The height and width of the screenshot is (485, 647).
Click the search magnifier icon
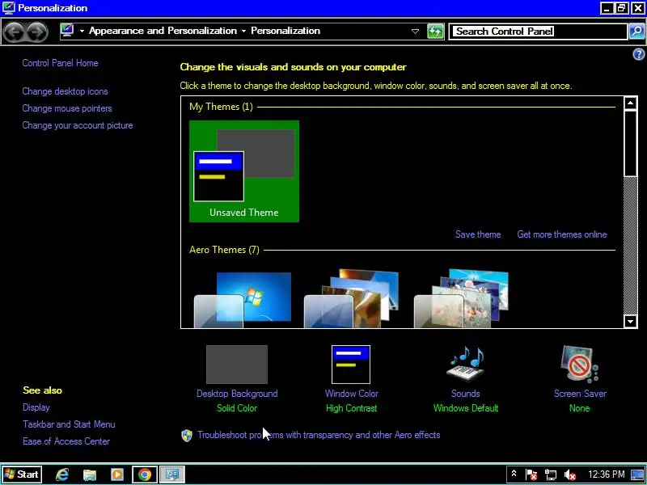point(636,32)
